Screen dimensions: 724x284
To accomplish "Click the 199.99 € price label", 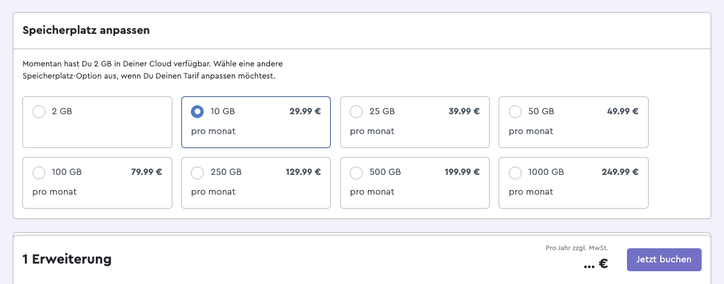I will 462,172.
